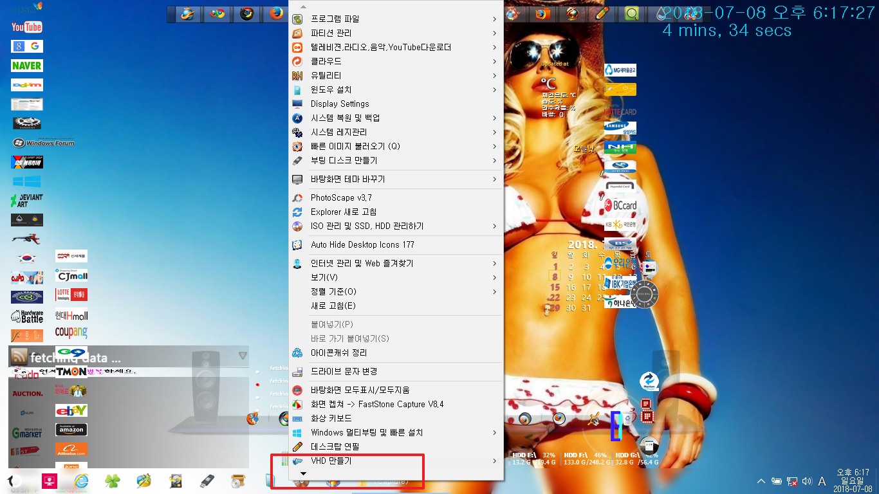This screenshot has height=494, width=879.
Task: Open the AUCTION shortcut icon
Action: point(27,393)
